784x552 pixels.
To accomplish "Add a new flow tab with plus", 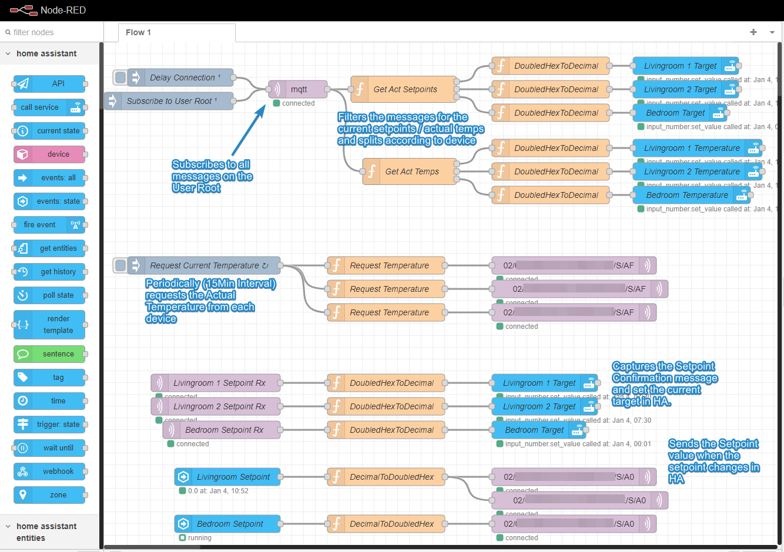I will [753, 32].
